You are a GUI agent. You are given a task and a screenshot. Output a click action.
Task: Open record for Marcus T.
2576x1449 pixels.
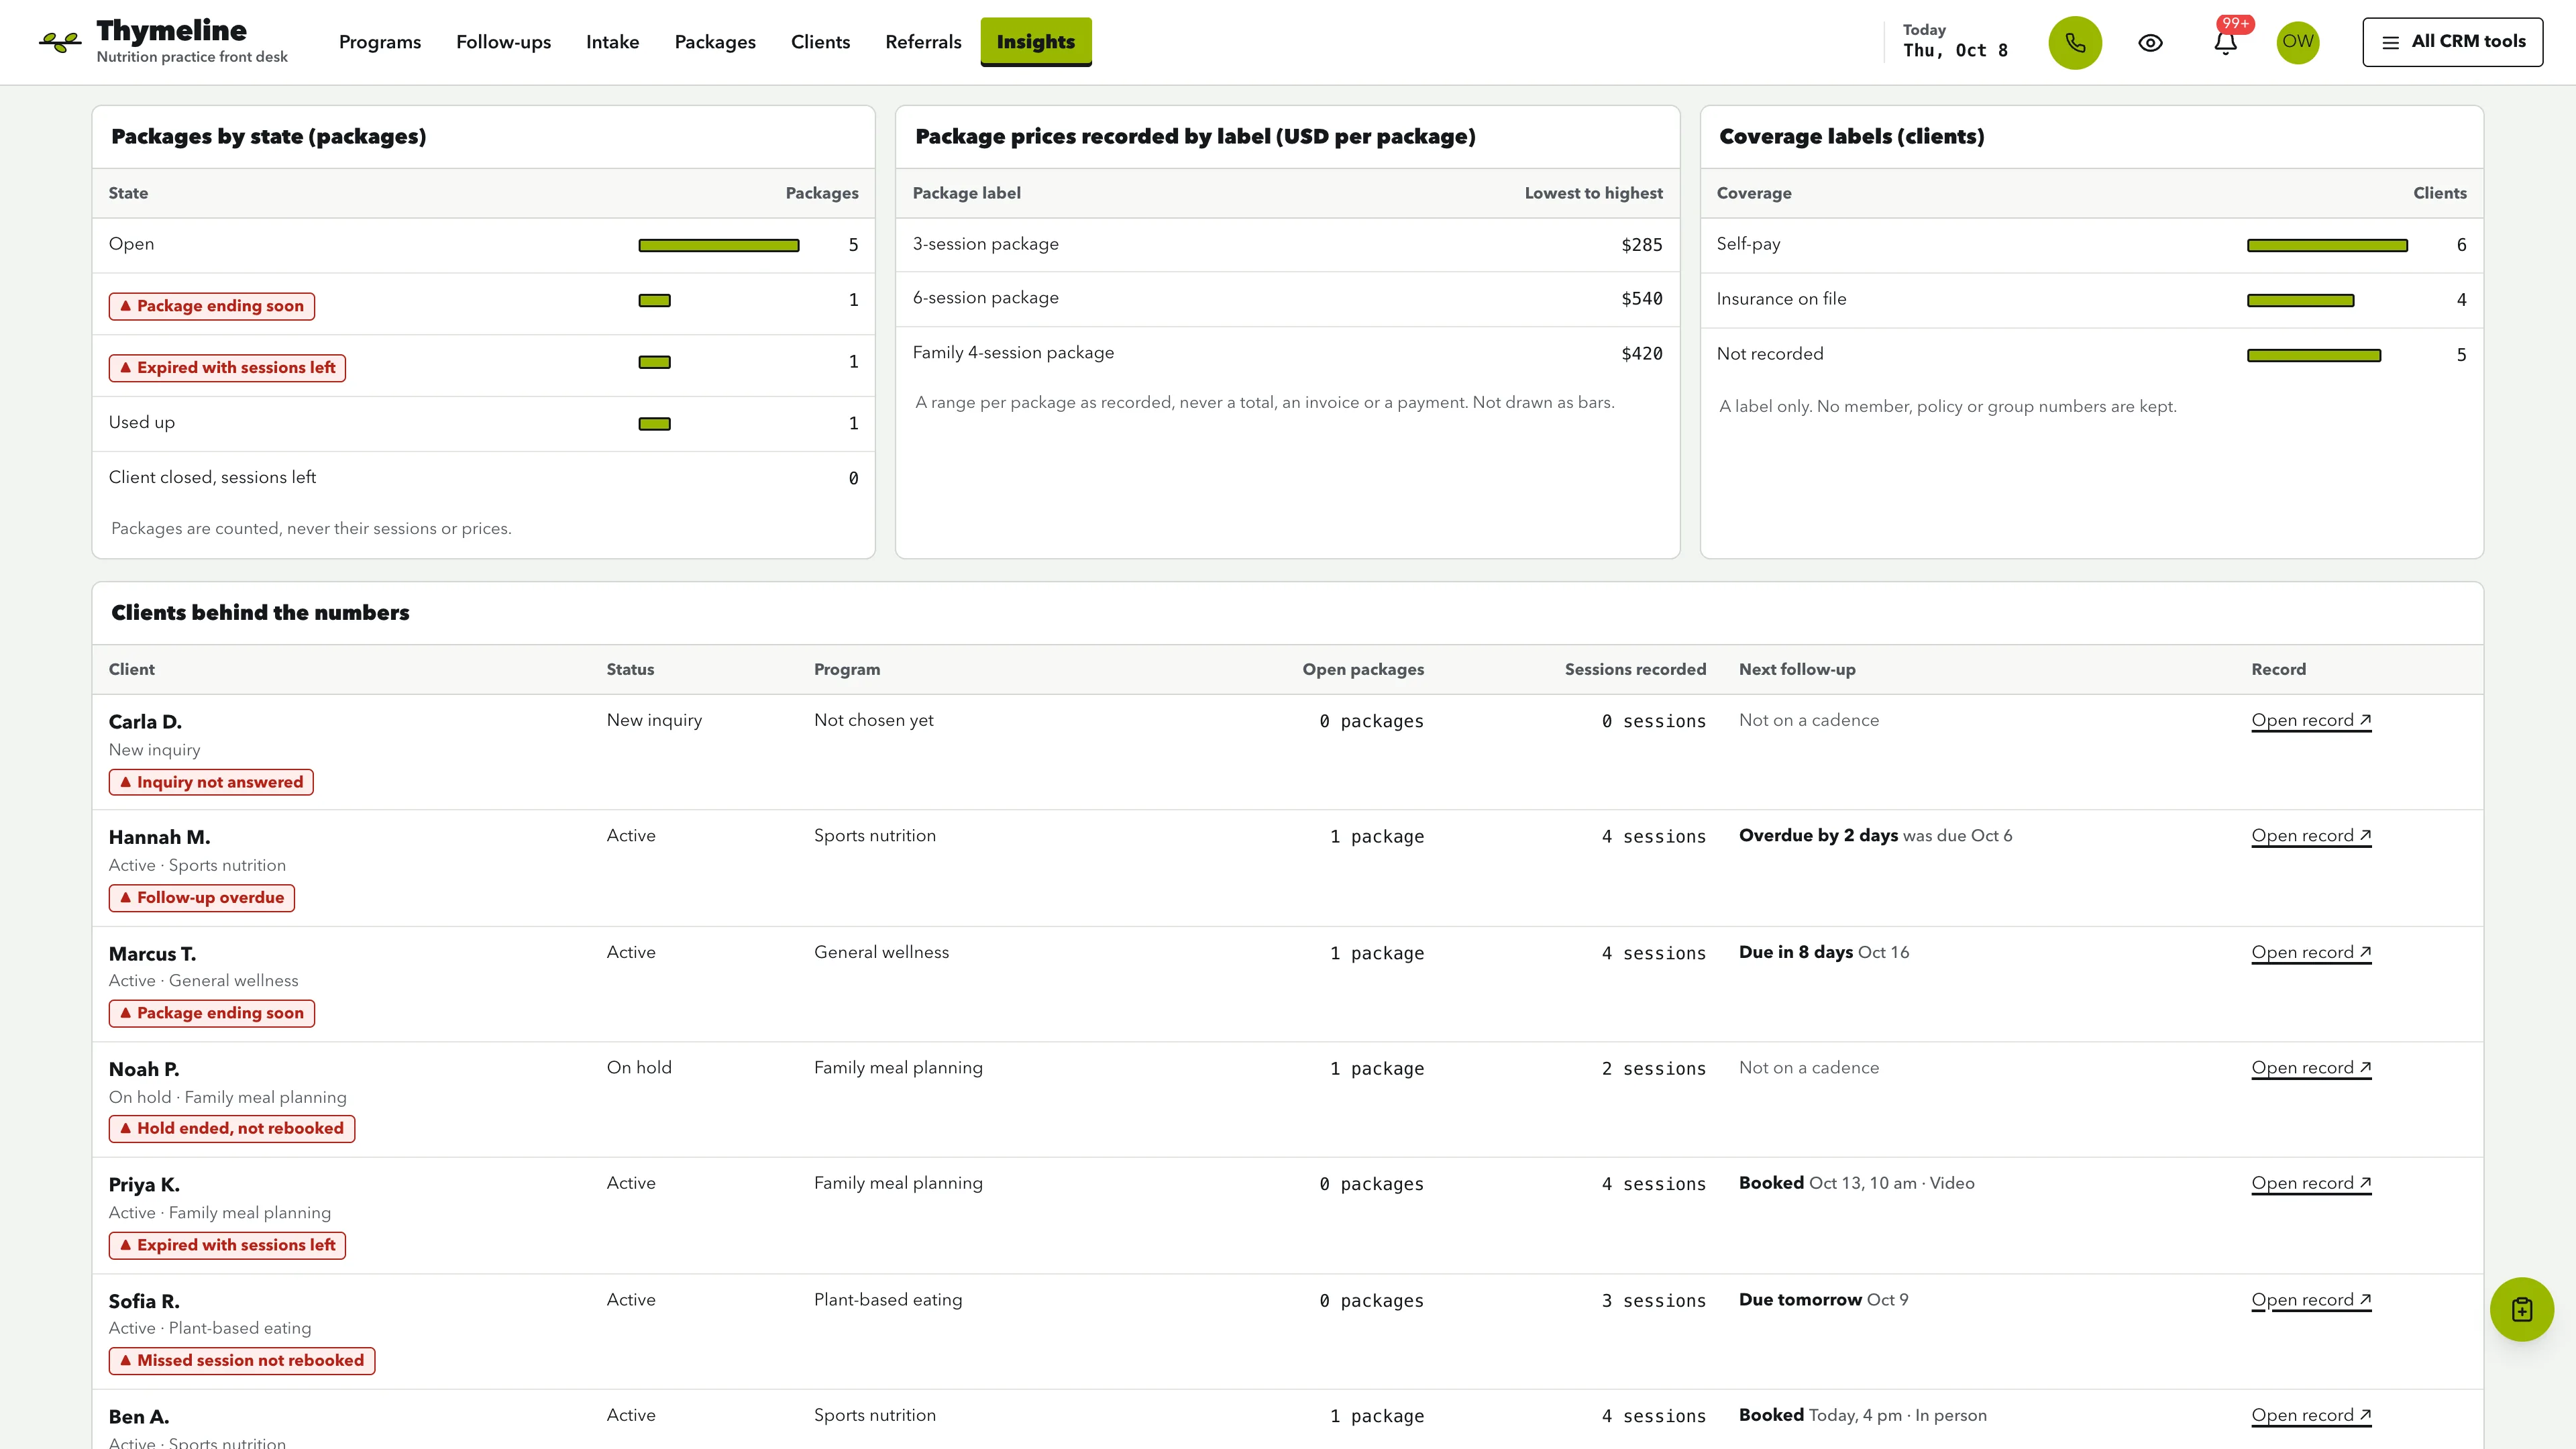coord(2311,953)
